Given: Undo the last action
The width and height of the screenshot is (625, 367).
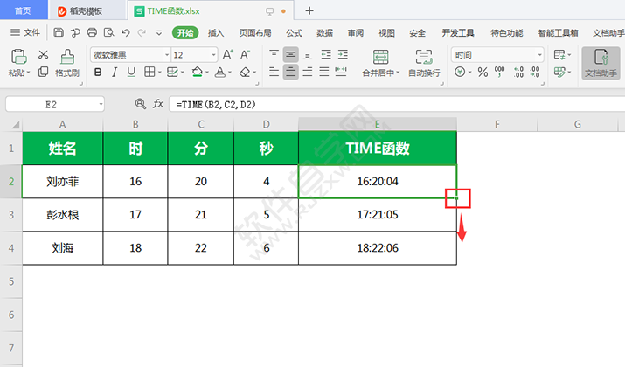Looking at the screenshot, I should click(126, 32).
